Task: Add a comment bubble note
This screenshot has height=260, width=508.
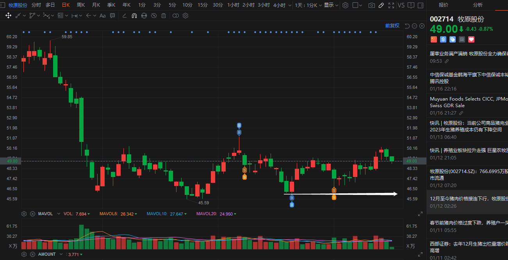Action: click(x=112, y=16)
